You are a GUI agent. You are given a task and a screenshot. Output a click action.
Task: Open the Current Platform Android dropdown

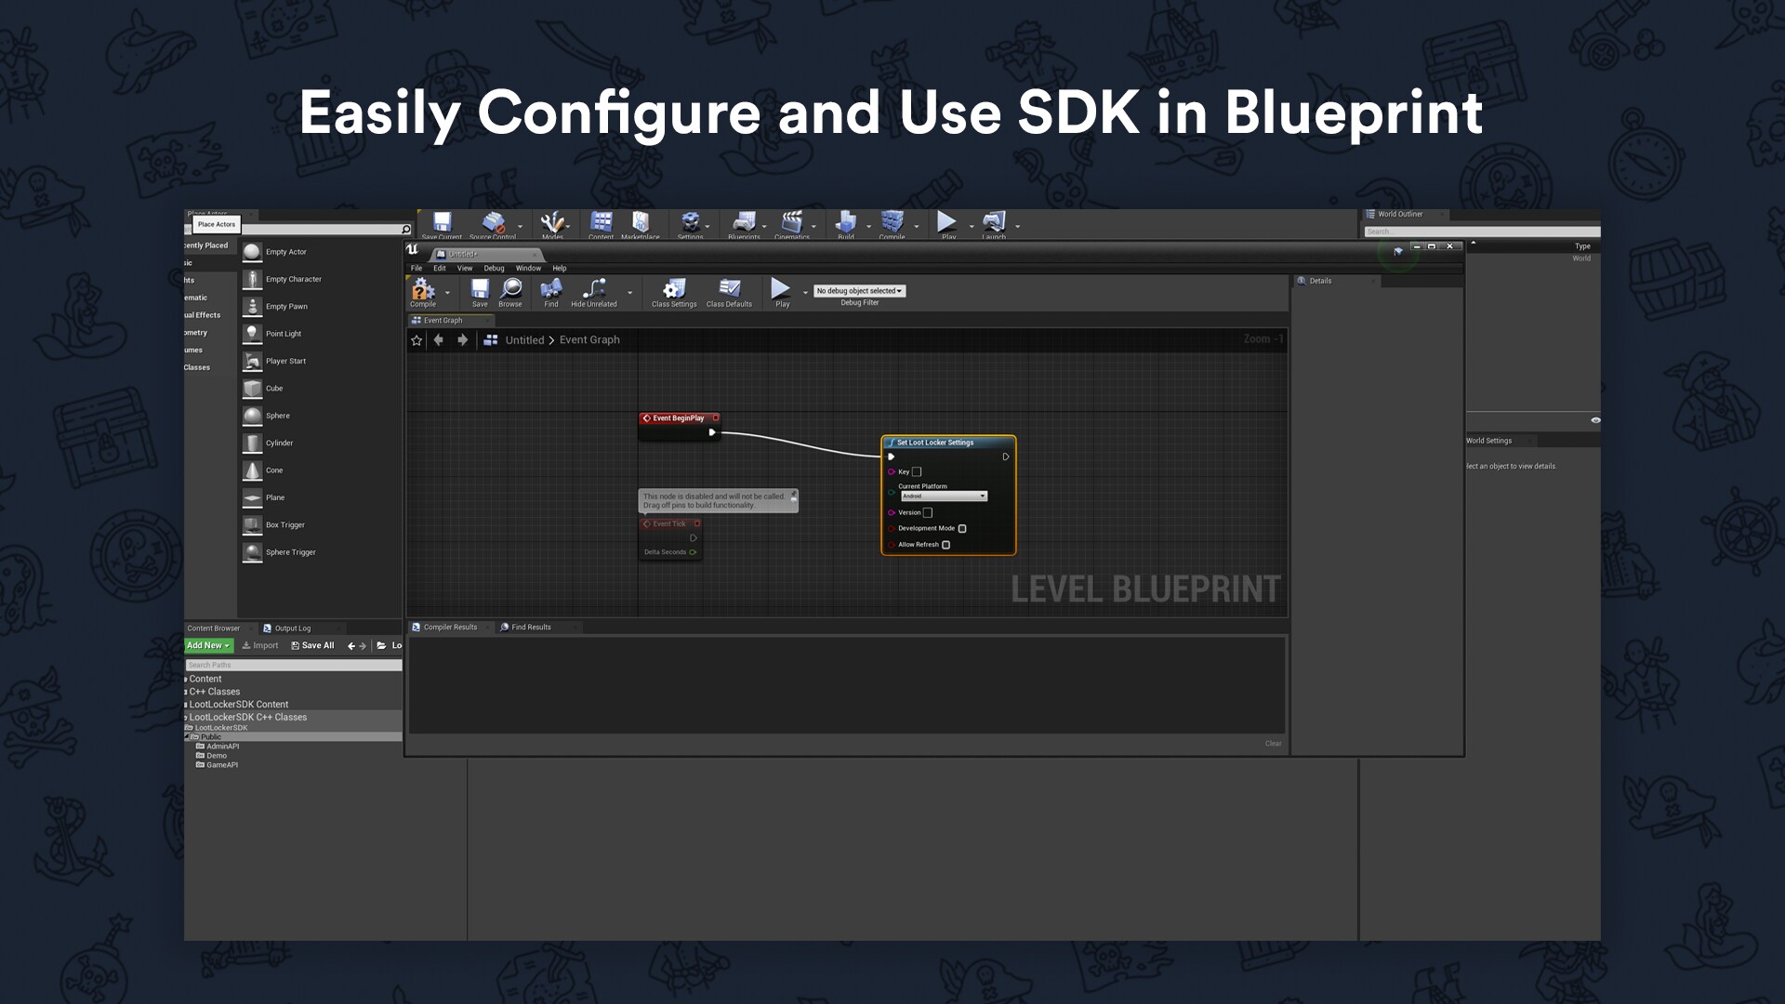pos(944,496)
